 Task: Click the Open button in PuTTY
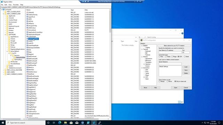(176, 87)
